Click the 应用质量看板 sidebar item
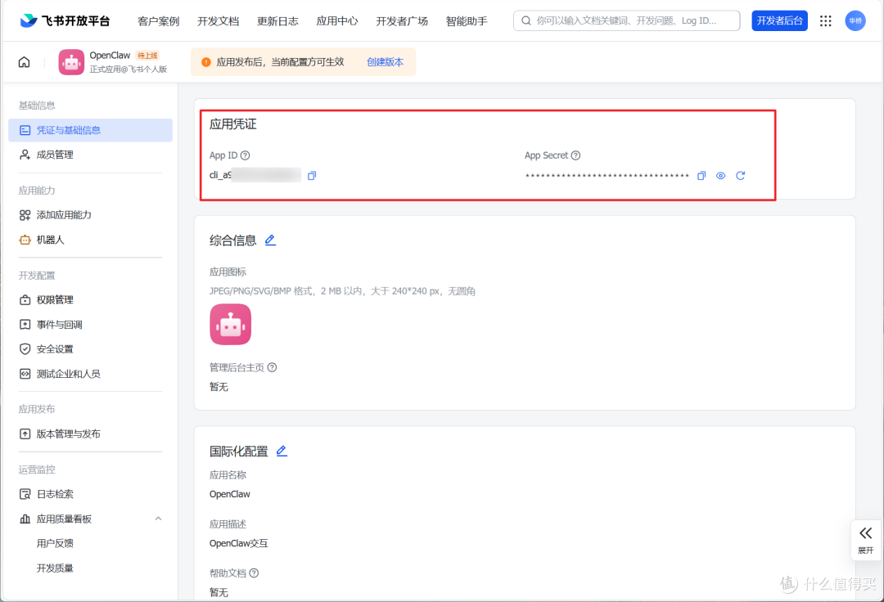884x602 pixels. 90,519
